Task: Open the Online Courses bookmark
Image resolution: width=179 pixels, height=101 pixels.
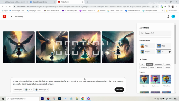Action: pyautogui.click(x=88, y=11)
